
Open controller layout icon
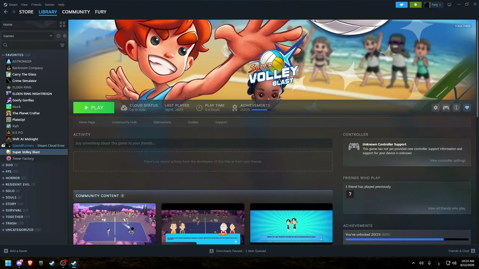[446, 108]
